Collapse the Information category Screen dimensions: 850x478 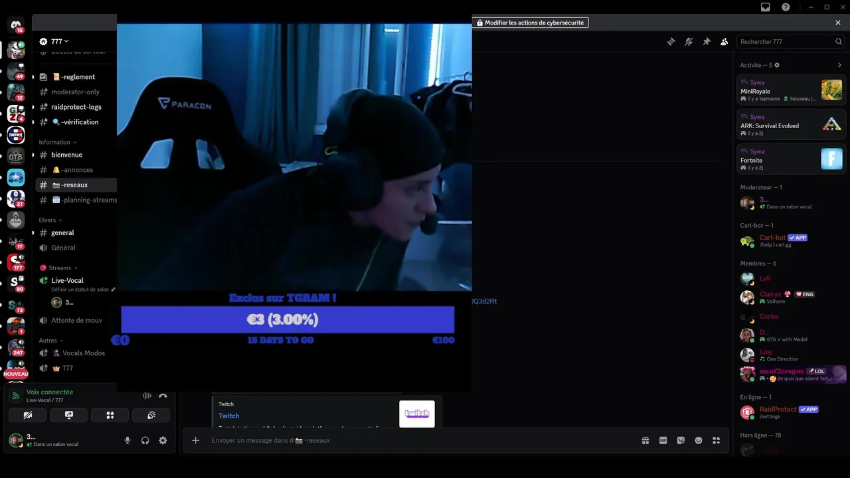(x=57, y=142)
